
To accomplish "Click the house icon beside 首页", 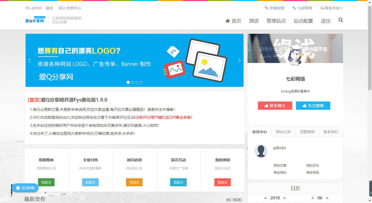I will (x=227, y=20).
